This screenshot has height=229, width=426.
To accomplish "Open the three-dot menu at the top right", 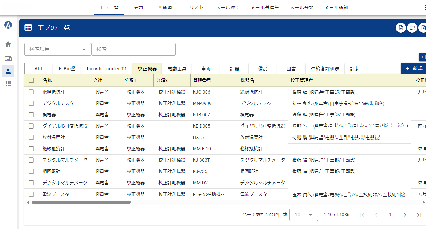I will (x=425, y=8).
